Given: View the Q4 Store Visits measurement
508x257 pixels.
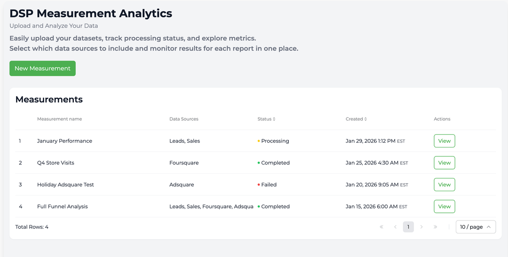Looking at the screenshot, I should pyautogui.click(x=444, y=163).
